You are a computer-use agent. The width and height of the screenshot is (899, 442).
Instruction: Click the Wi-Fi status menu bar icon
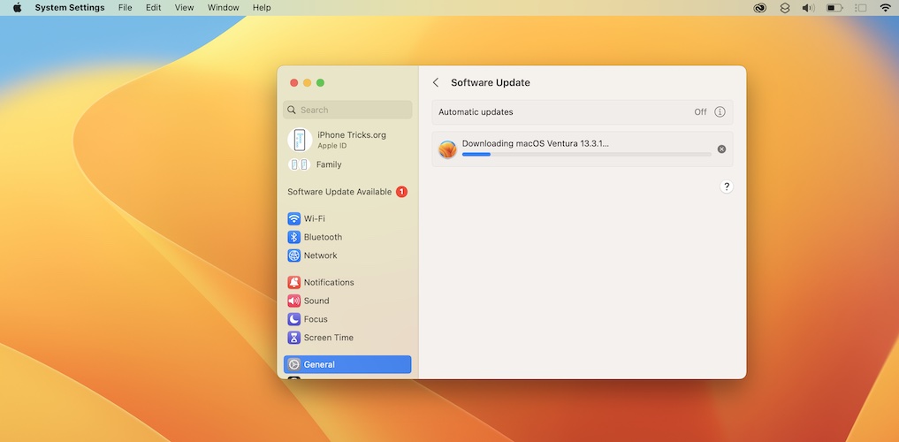click(885, 7)
